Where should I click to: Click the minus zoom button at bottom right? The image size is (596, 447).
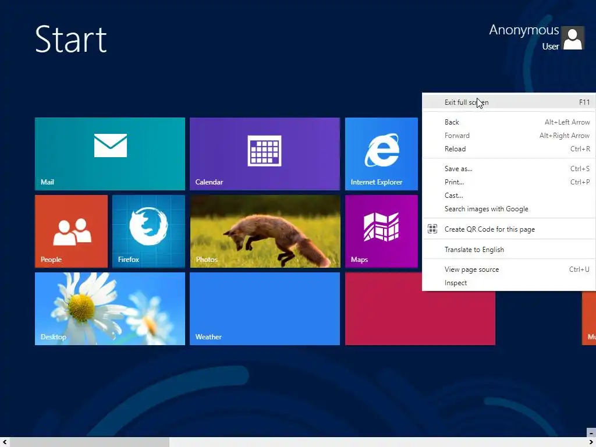591,432
